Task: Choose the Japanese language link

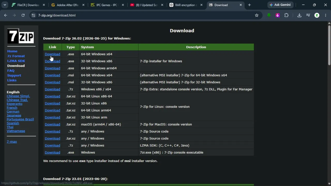Action: pos(14,115)
